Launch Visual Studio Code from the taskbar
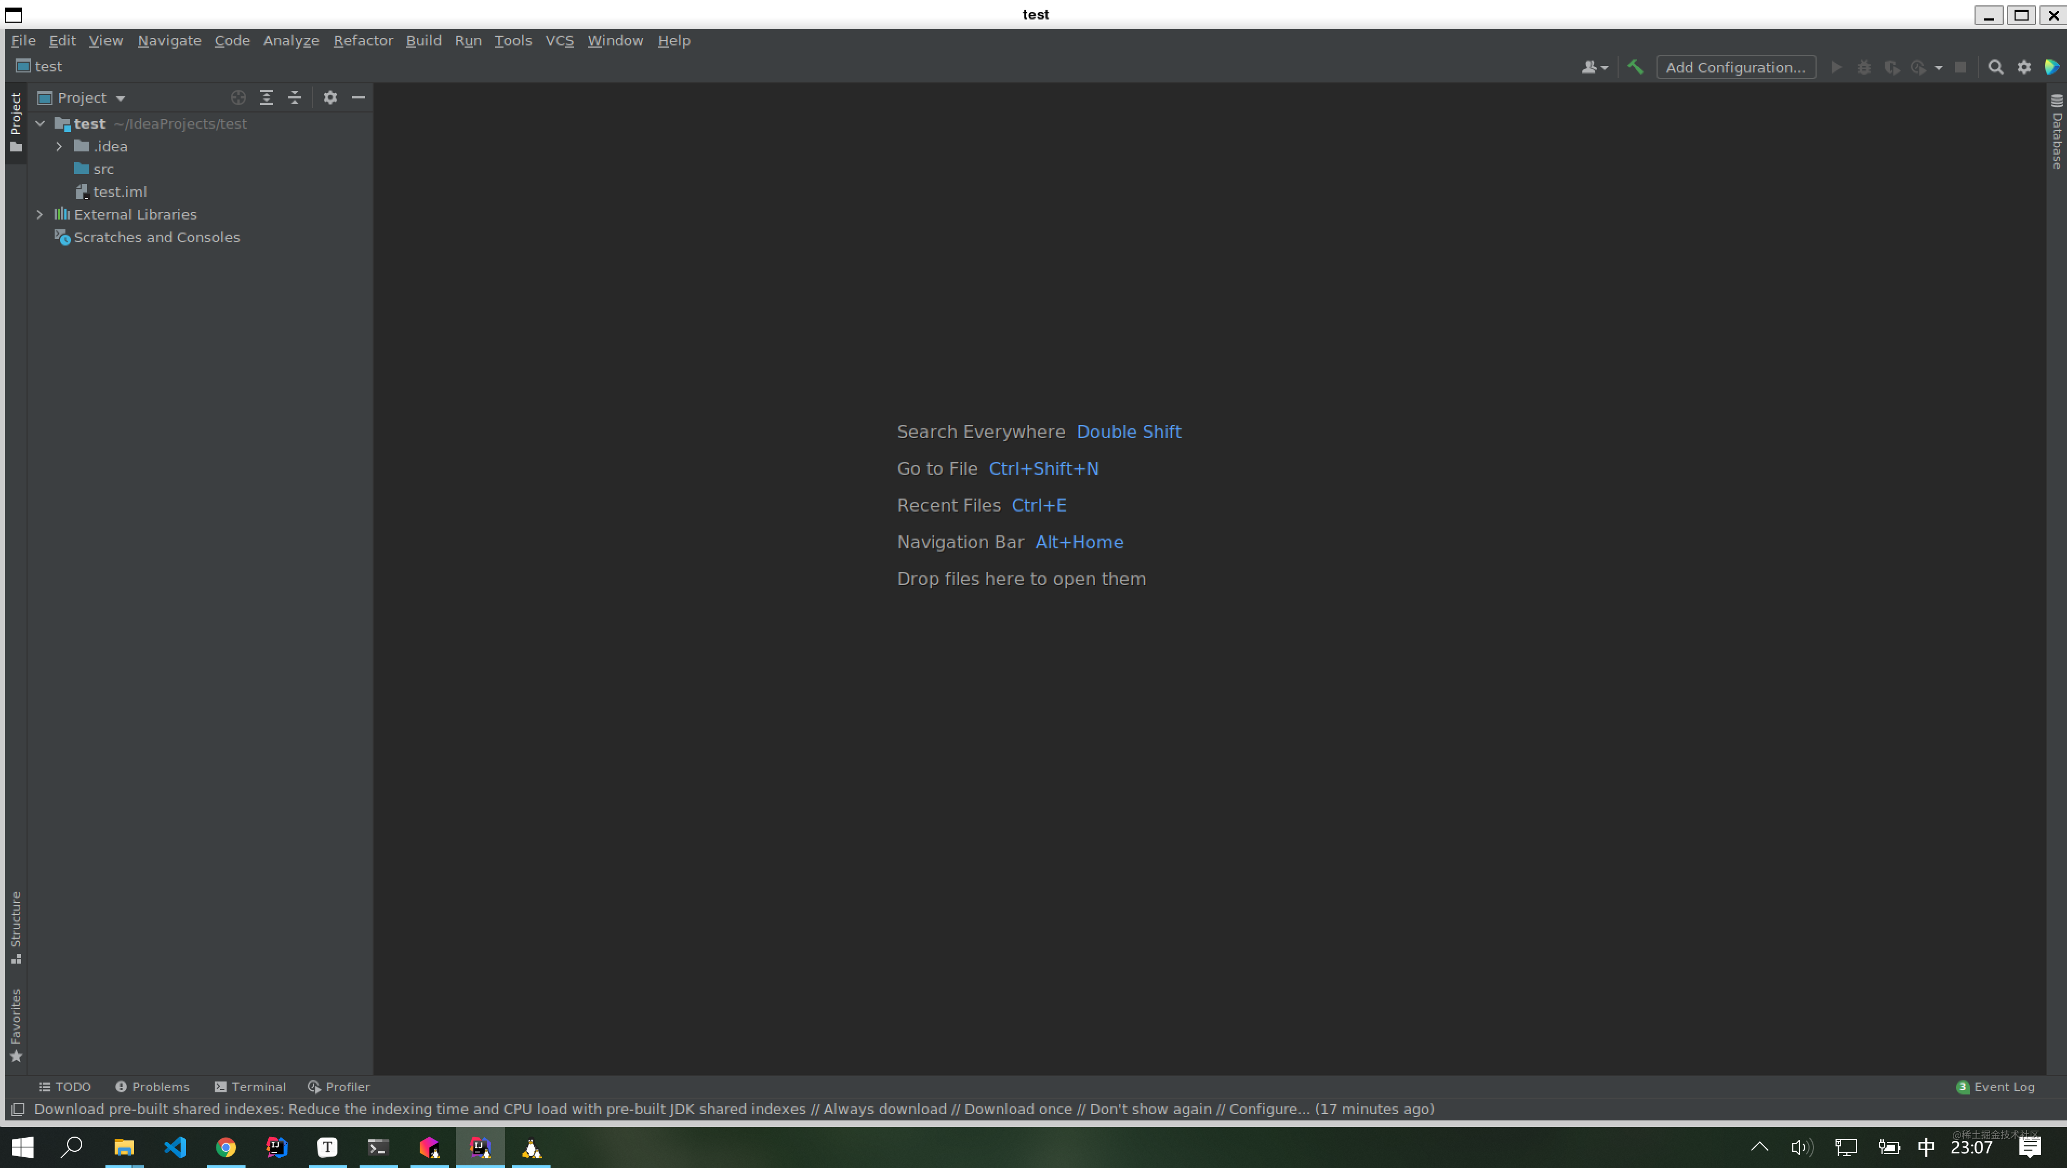The height and width of the screenshot is (1168, 2067). coord(175,1147)
